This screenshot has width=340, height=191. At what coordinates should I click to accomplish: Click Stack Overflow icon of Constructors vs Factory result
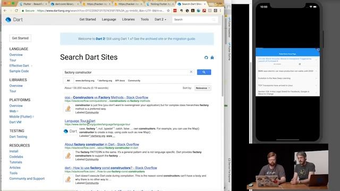(x=68, y=108)
